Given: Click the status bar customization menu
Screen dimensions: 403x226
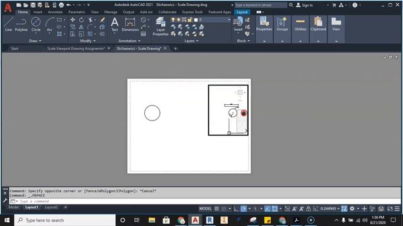Looking at the screenshot, I should pos(397,209).
